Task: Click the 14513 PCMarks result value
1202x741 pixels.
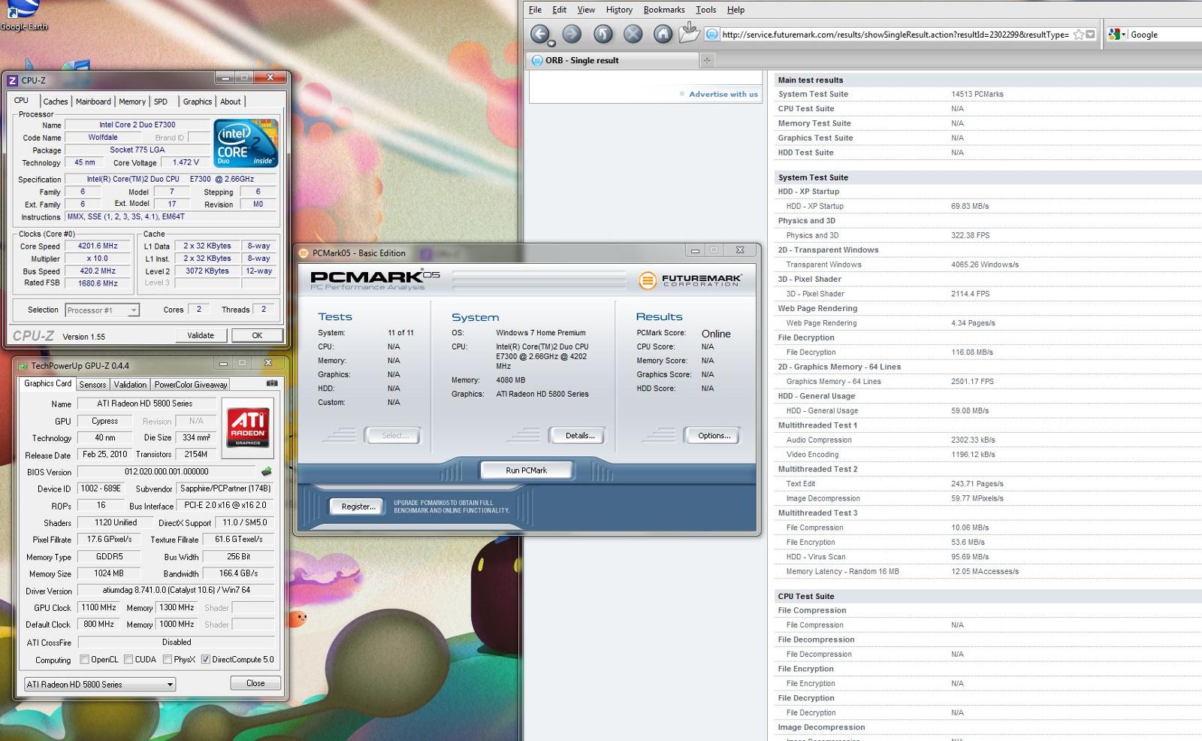Action: (977, 95)
